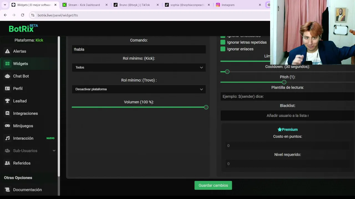
Task: Reload the page with refresh icon
Action: point(22,15)
